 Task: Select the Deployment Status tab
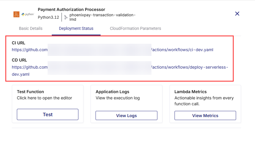point(76,28)
